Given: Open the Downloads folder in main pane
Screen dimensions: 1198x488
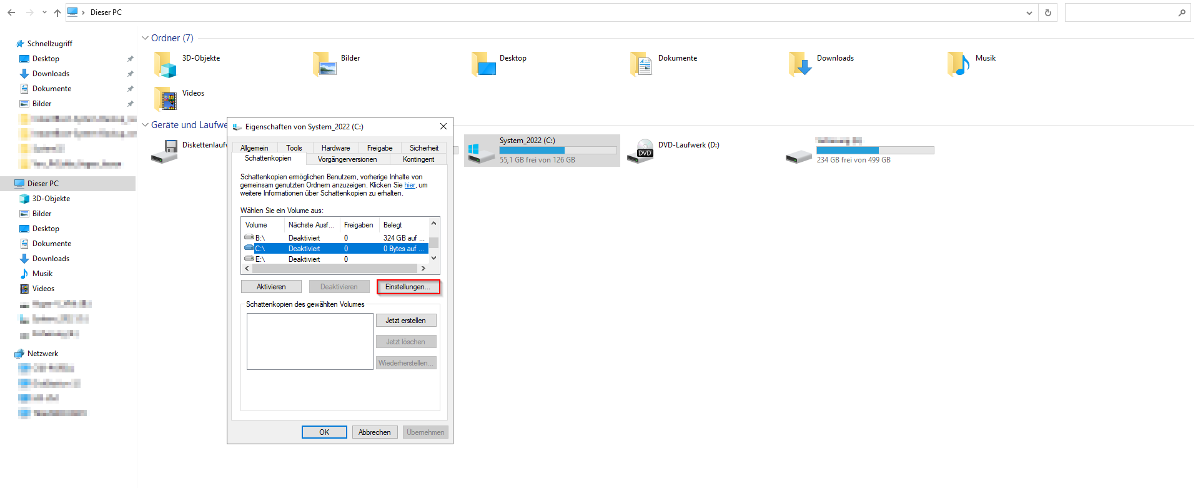Looking at the screenshot, I should [x=800, y=64].
